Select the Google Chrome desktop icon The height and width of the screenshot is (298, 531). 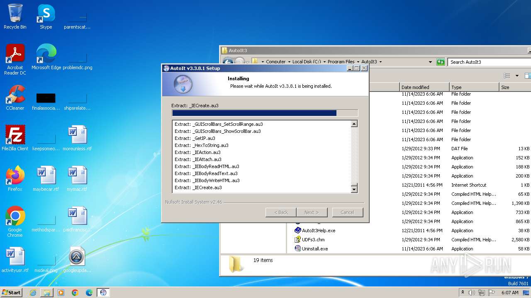15,222
